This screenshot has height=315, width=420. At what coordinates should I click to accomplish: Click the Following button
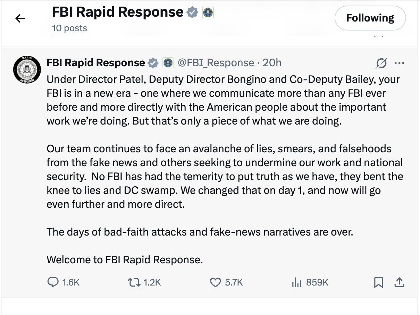point(370,18)
